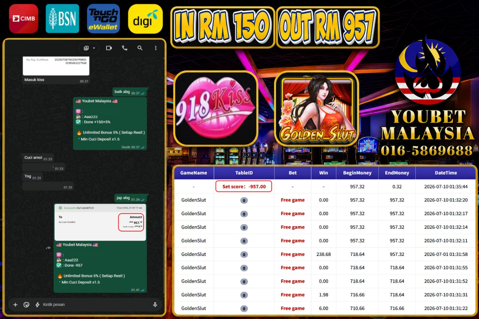The image size is (479, 319).
Task: Click EndMoney value 0.32
Action: pos(397,186)
